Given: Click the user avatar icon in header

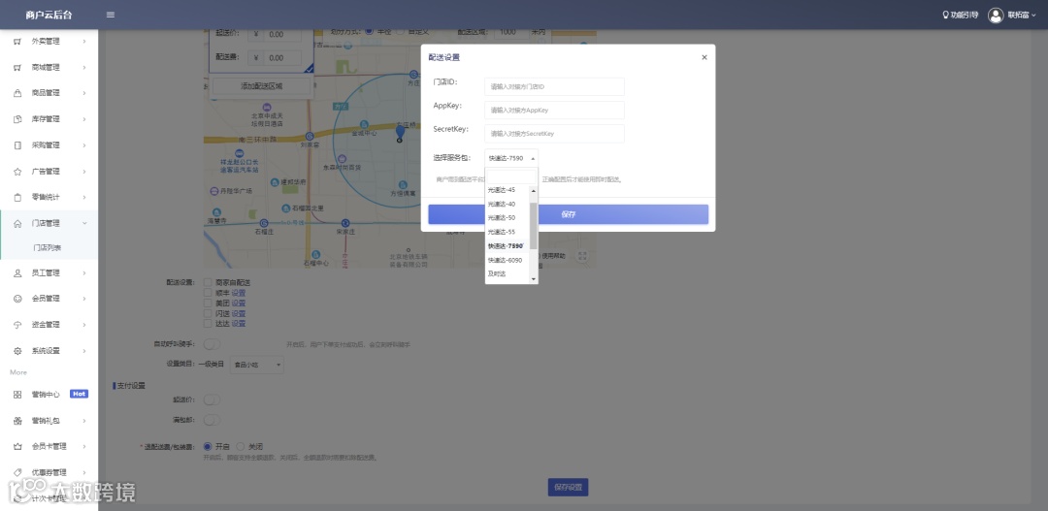Looking at the screenshot, I should (x=996, y=15).
